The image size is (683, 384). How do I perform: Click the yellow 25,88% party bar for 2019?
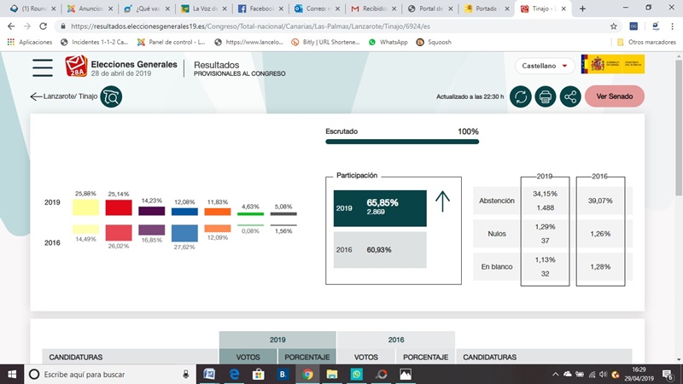85,207
